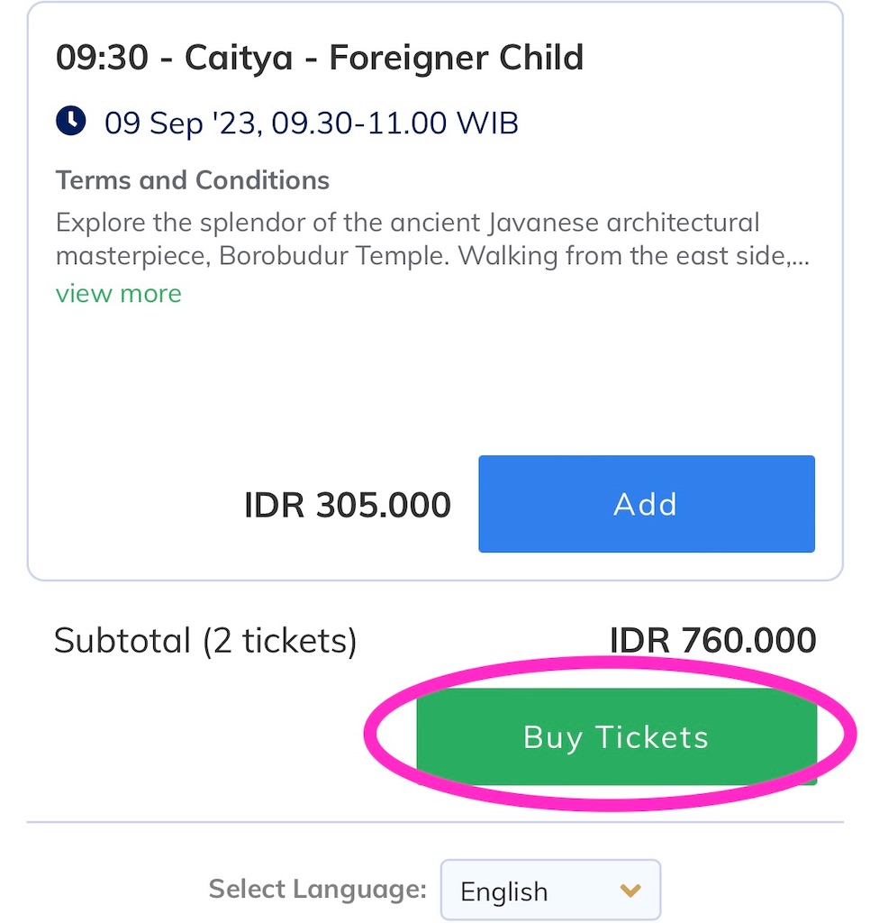Proceed with the green Buy Tickets button
Viewport: 870px width, 923px height.
[616, 736]
